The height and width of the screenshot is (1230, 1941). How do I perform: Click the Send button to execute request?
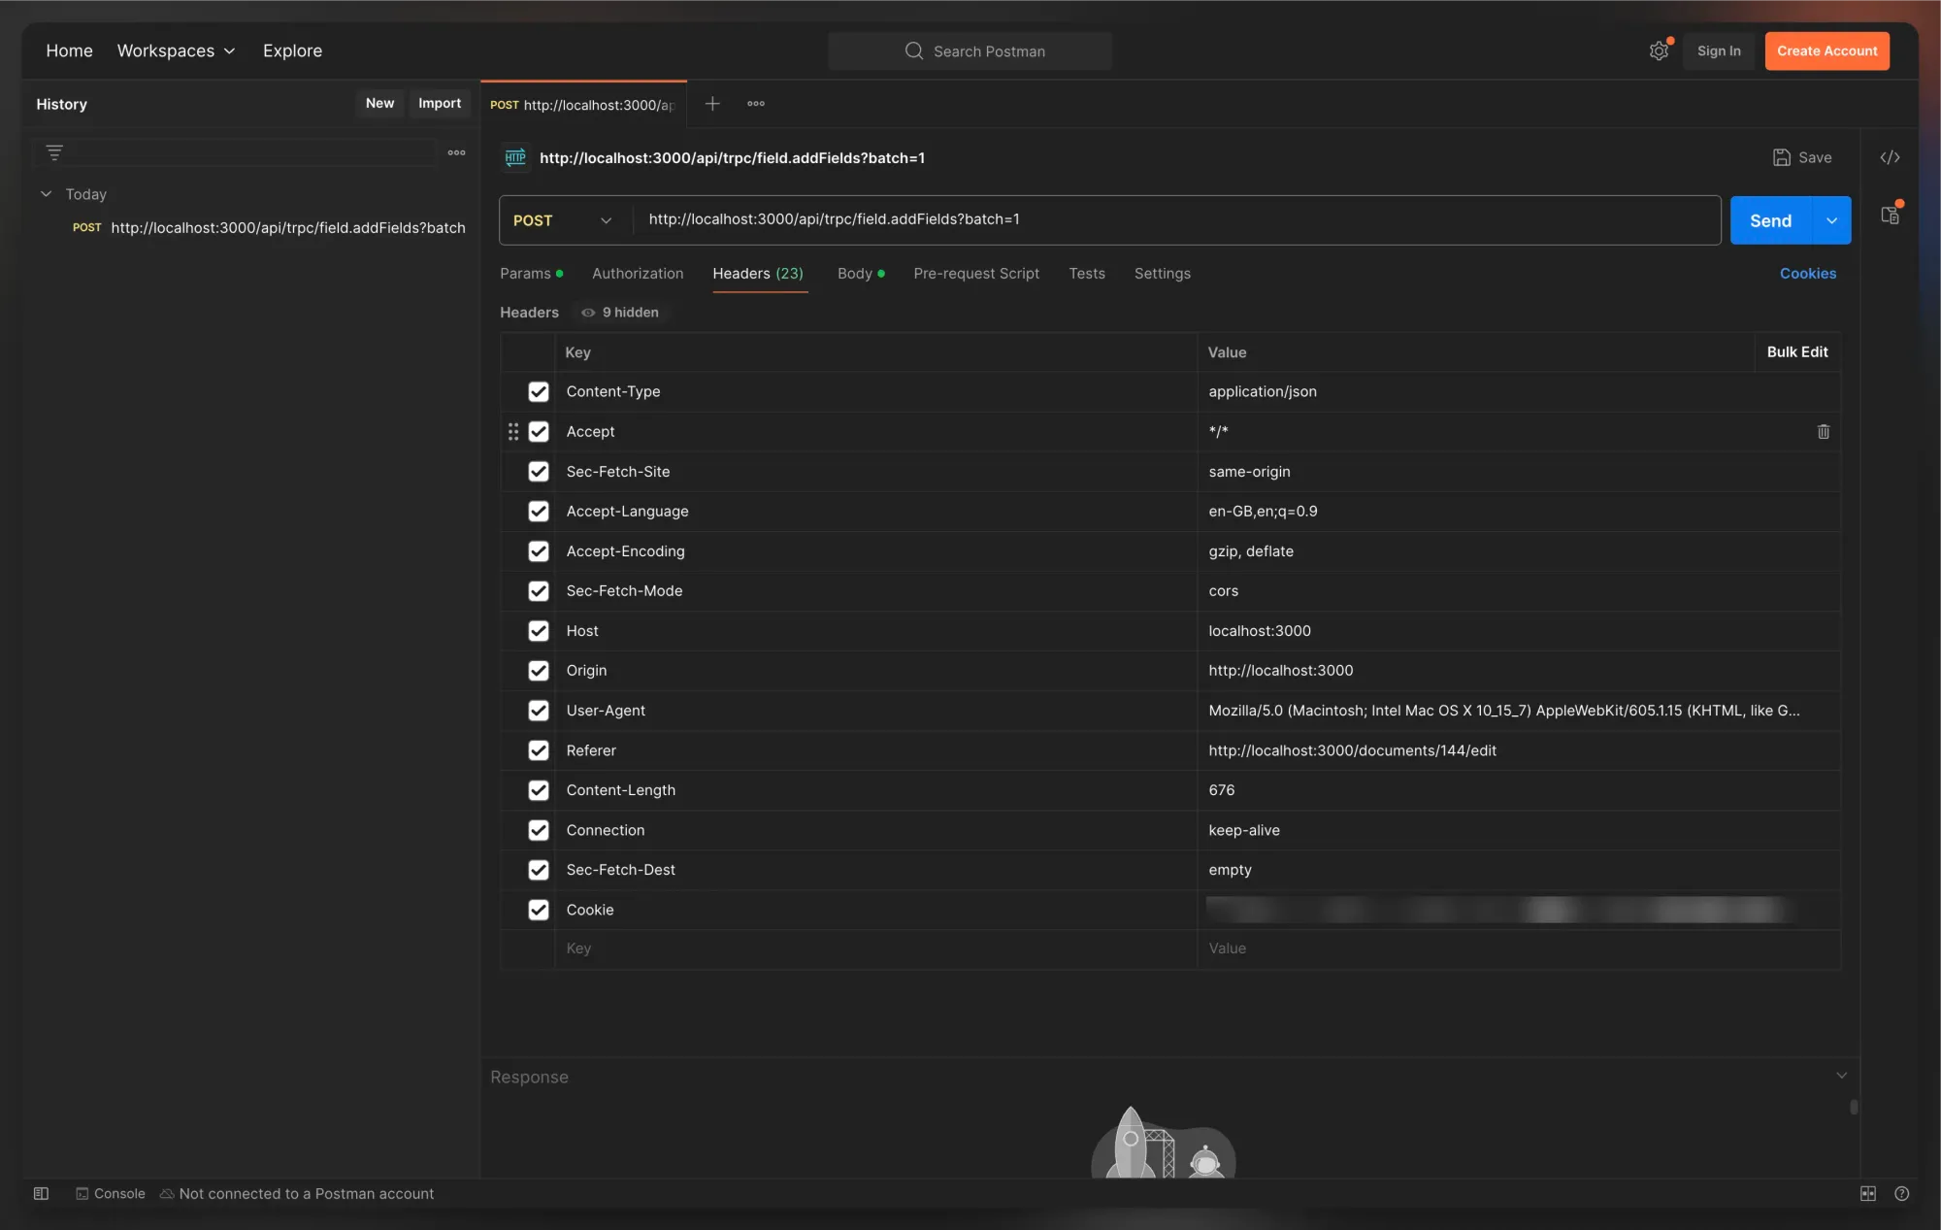pos(1770,219)
